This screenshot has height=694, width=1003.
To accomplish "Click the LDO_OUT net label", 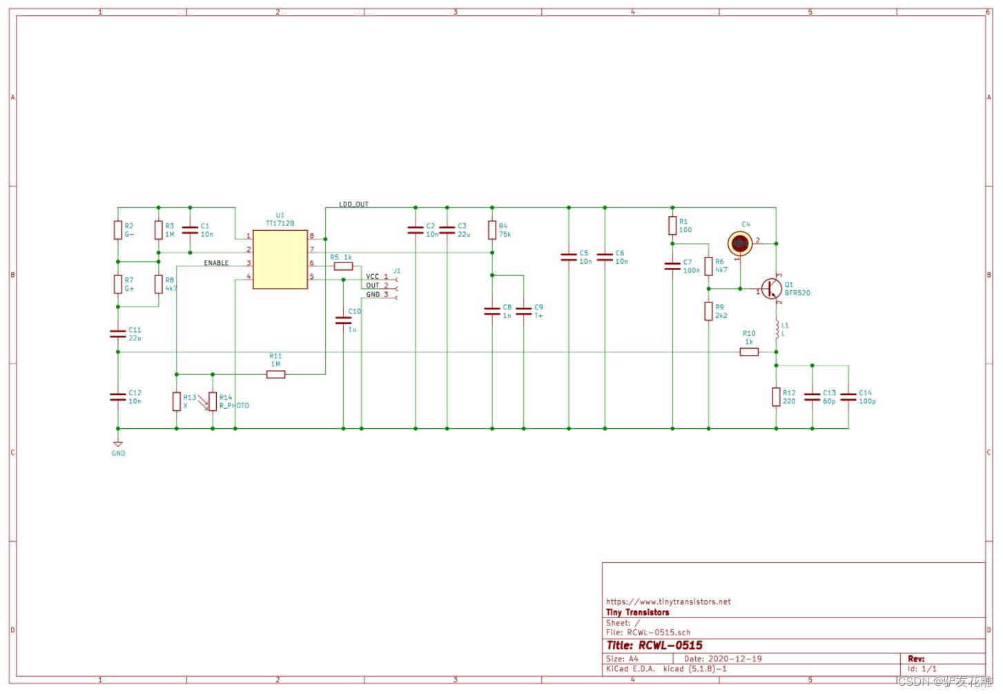I will pos(353,204).
